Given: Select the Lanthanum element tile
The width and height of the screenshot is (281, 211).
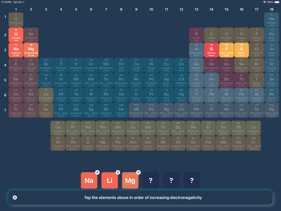Looking at the screenshot, I should pos(46,95).
